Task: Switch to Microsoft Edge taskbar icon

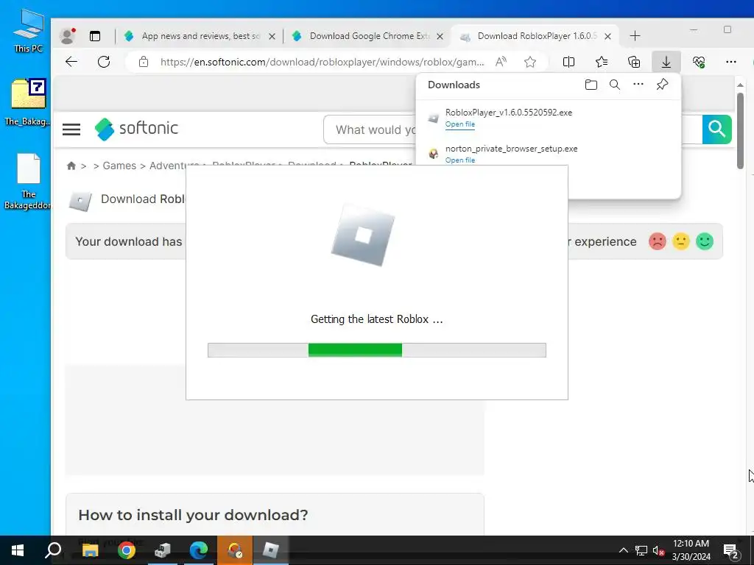Action: [199, 550]
